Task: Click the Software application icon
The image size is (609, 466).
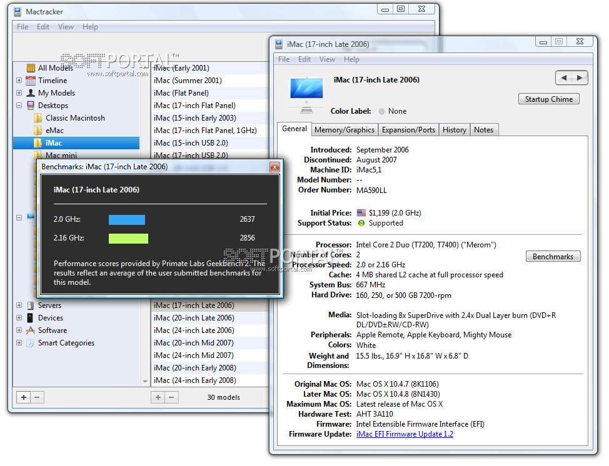Action: [x=31, y=330]
